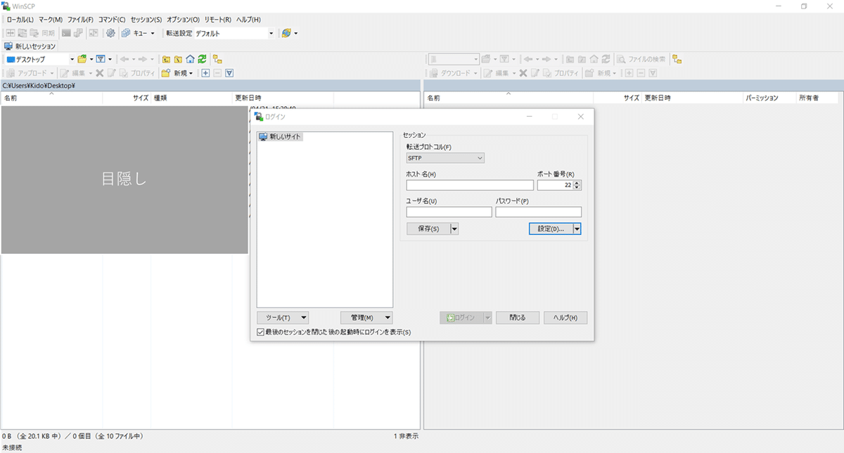Click the plus select-files icon in local panel
The height and width of the screenshot is (453, 844).
pyautogui.click(x=205, y=73)
